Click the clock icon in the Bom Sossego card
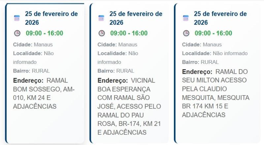This screenshot has height=145, width=264. 17,33
